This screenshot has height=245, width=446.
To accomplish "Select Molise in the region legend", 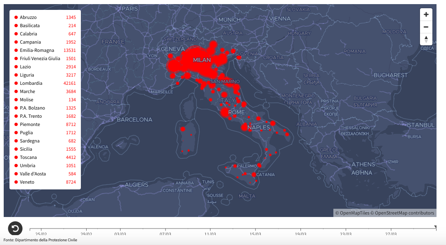I will [45, 100].
